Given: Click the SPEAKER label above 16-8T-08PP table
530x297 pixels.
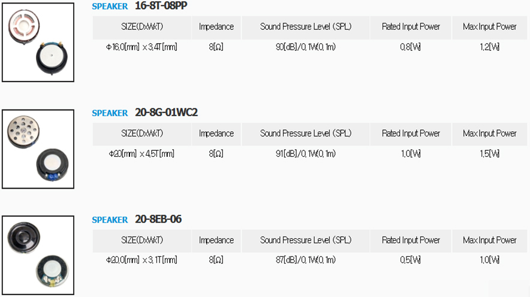Looking at the screenshot, I should (110, 7).
